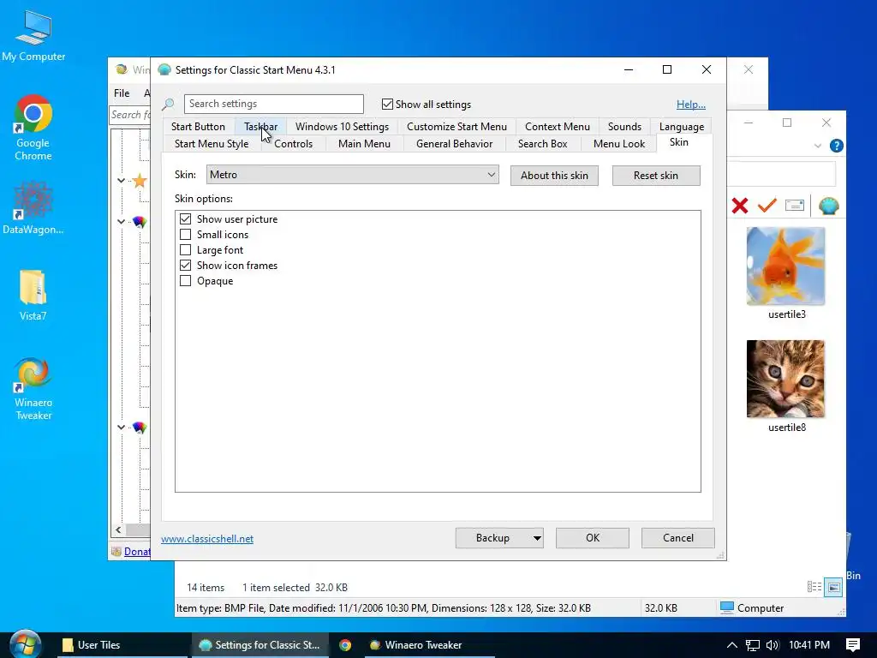877x658 pixels.
Task: Open the Backup button dropdown arrow
Action: click(x=536, y=538)
